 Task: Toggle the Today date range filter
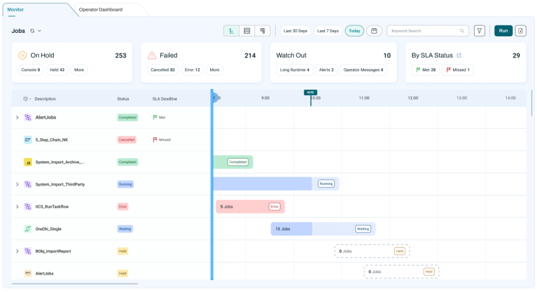[354, 31]
